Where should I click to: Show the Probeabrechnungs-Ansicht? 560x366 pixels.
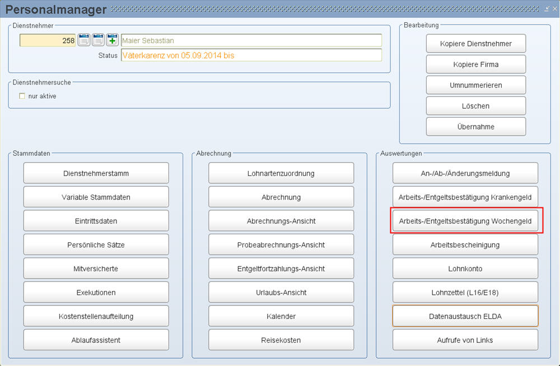click(x=281, y=245)
